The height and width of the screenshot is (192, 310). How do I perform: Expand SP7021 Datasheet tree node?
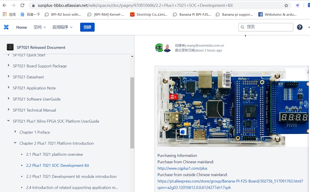tap(8, 76)
